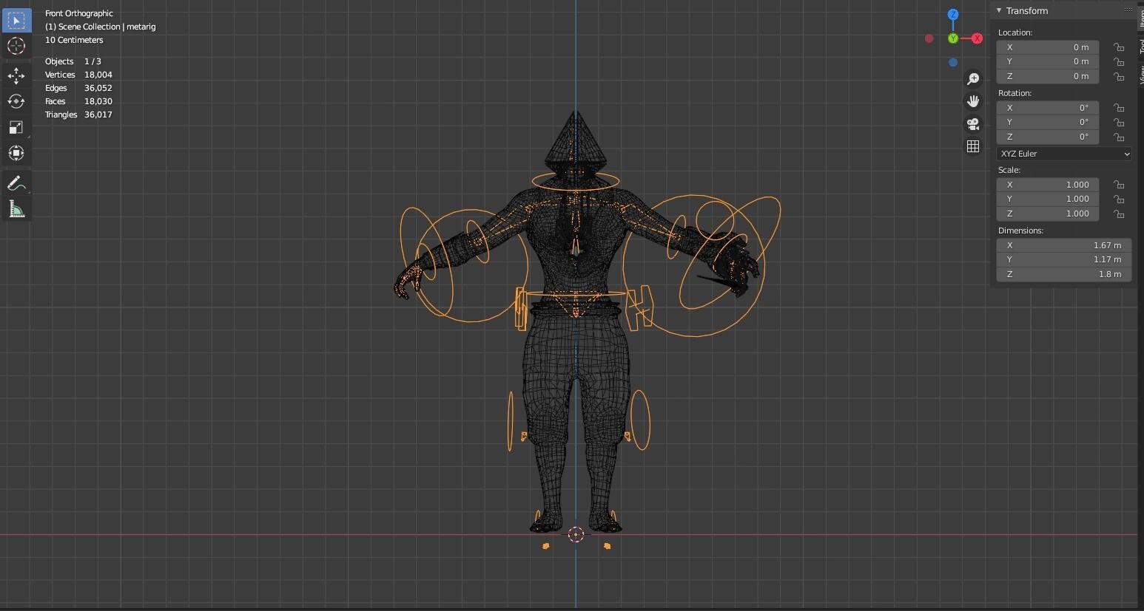
Task: Click the 3D cursor at the origin
Action: coord(576,535)
